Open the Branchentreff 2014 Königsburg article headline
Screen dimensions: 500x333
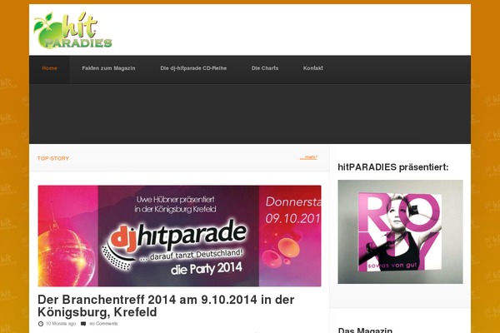tap(166, 306)
